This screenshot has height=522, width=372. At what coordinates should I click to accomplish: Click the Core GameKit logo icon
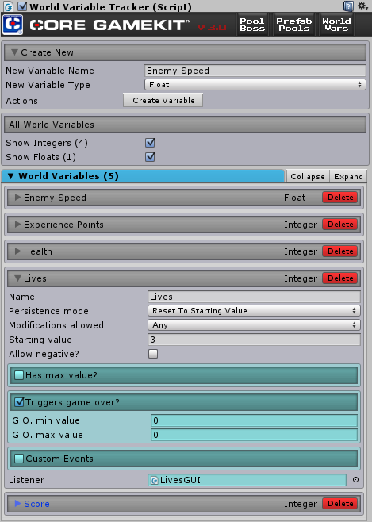tap(13, 25)
